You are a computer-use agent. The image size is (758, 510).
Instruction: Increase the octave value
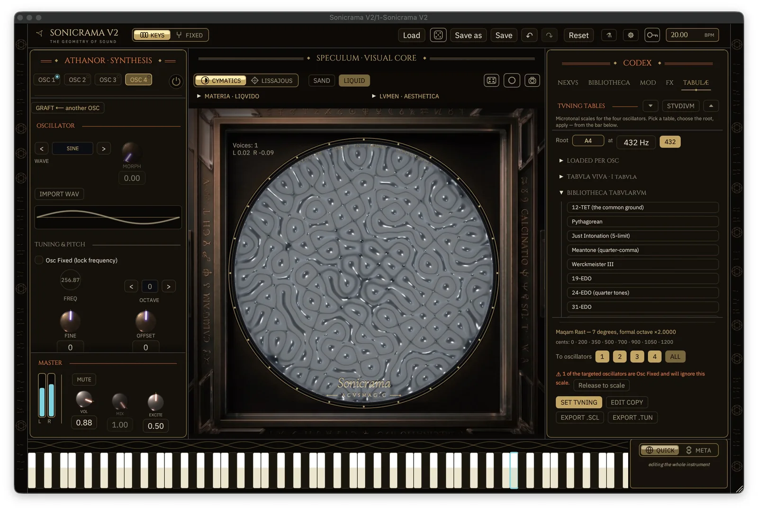(x=168, y=286)
